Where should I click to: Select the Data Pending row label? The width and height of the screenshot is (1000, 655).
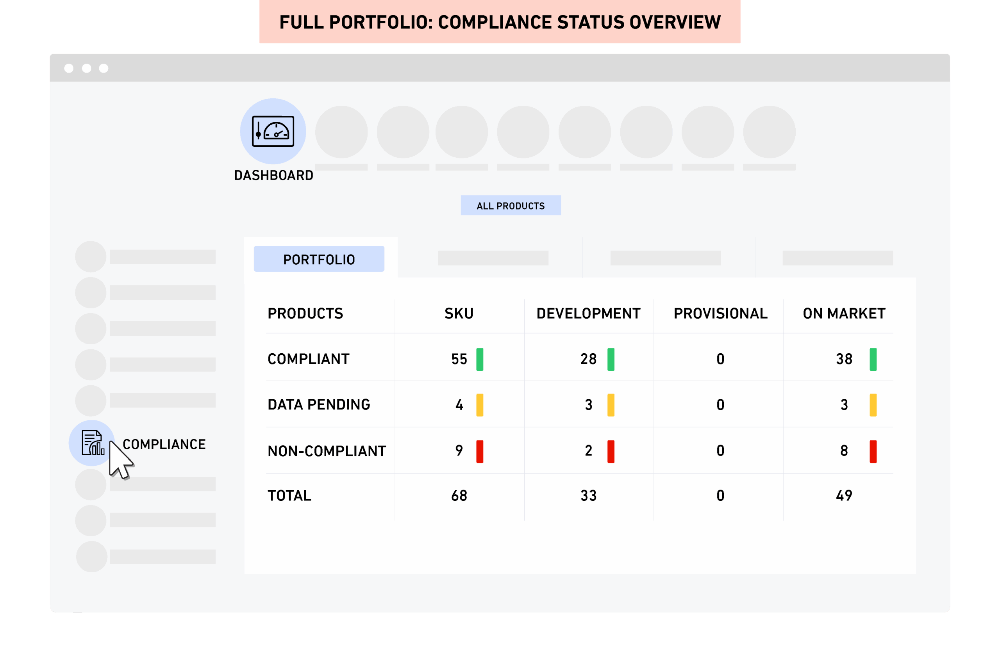pos(318,404)
